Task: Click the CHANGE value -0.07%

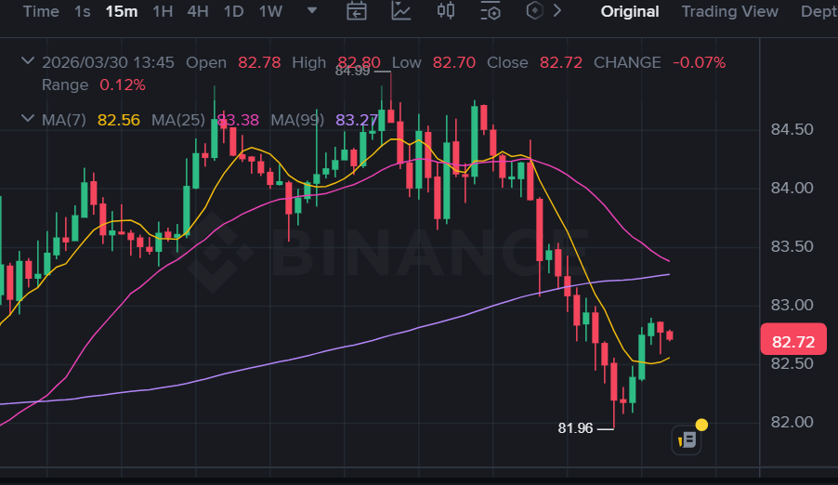Action: [x=699, y=62]
